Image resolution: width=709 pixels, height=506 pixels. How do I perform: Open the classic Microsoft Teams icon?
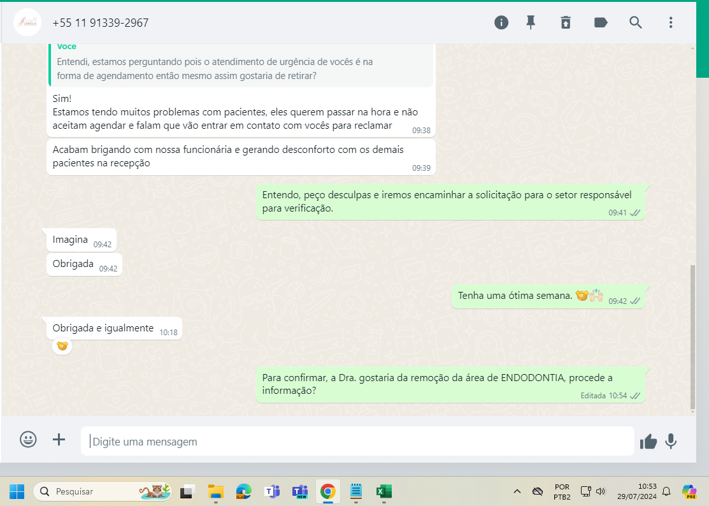point(272,491)
